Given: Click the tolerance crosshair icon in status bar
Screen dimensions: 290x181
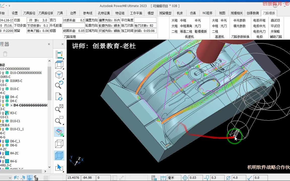Looking at the screenshot, I should 185,178.
